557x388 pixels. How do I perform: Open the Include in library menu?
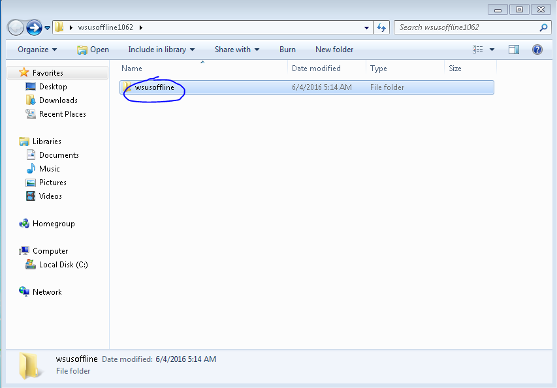click(161, 50)
